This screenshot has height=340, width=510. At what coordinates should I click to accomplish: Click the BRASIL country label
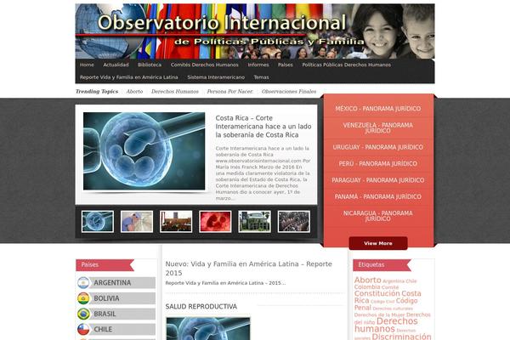coord(105,314)
